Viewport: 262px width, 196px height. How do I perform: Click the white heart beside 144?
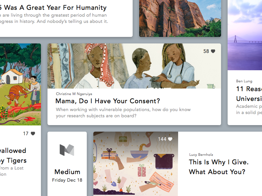[170, 139]
